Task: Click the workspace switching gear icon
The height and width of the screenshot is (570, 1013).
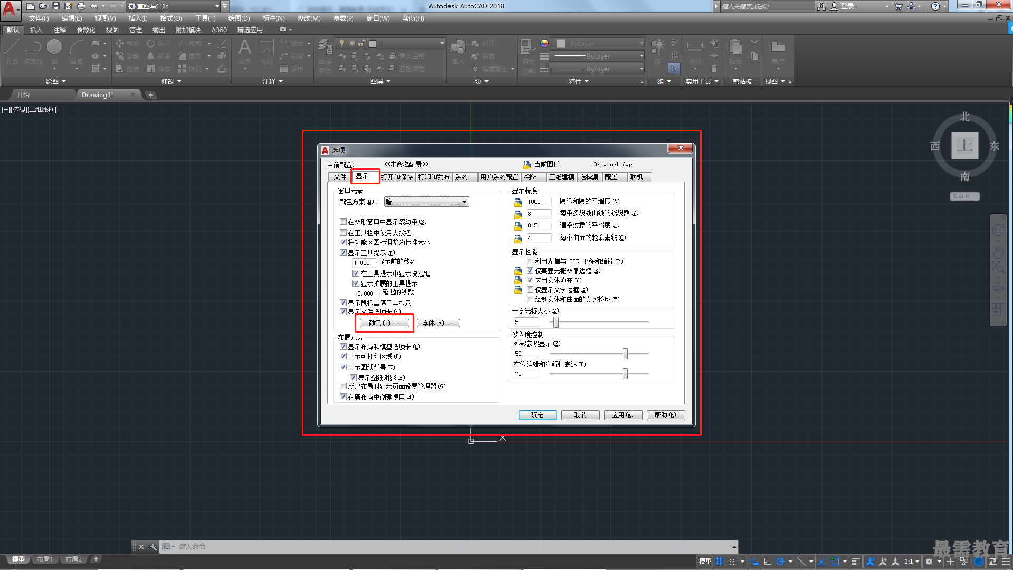Action: coord(929,562)
